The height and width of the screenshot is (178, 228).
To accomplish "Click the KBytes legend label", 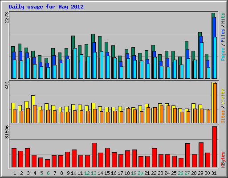I will click(x=223, y=160).
